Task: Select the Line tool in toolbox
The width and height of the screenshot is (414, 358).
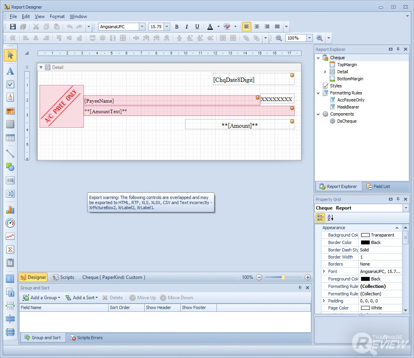Action: [10, 154]
